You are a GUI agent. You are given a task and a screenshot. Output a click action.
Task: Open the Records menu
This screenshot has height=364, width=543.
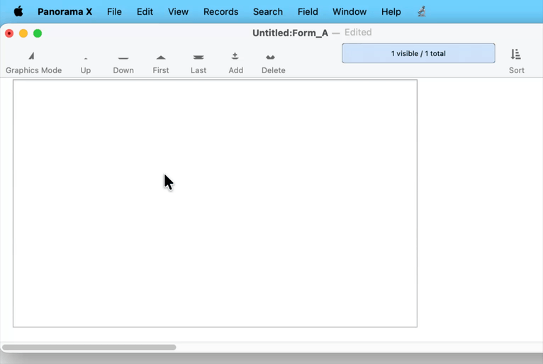[220, 11]
